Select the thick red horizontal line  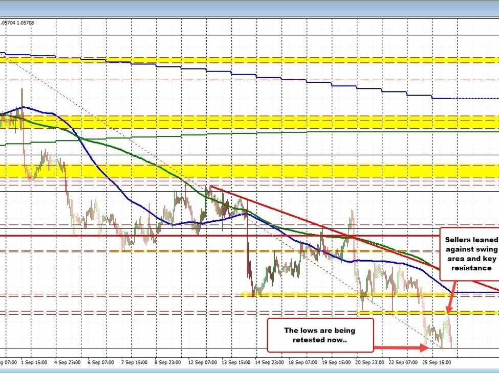click(x=205, y=236)
